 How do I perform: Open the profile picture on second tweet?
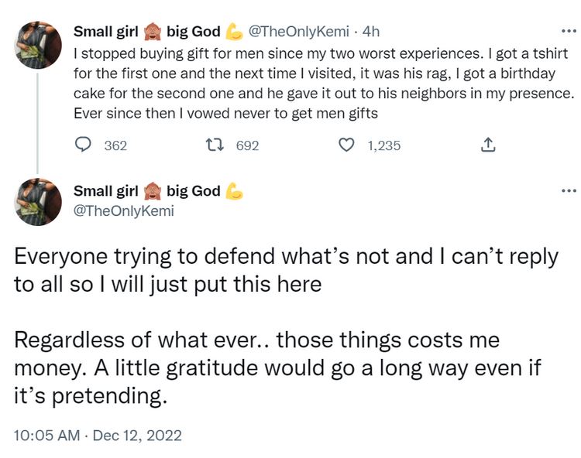[38, 202]
